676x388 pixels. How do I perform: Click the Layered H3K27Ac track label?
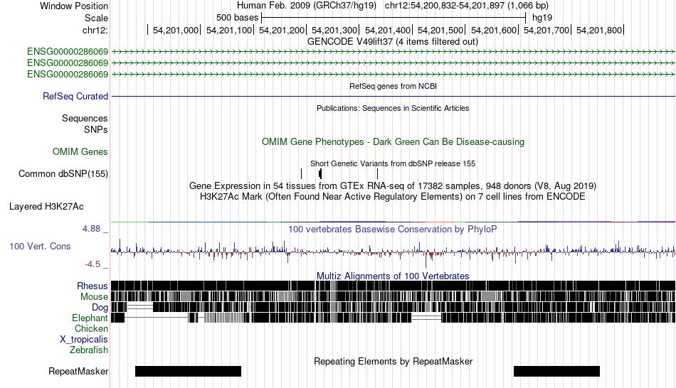tap(46, 206)
